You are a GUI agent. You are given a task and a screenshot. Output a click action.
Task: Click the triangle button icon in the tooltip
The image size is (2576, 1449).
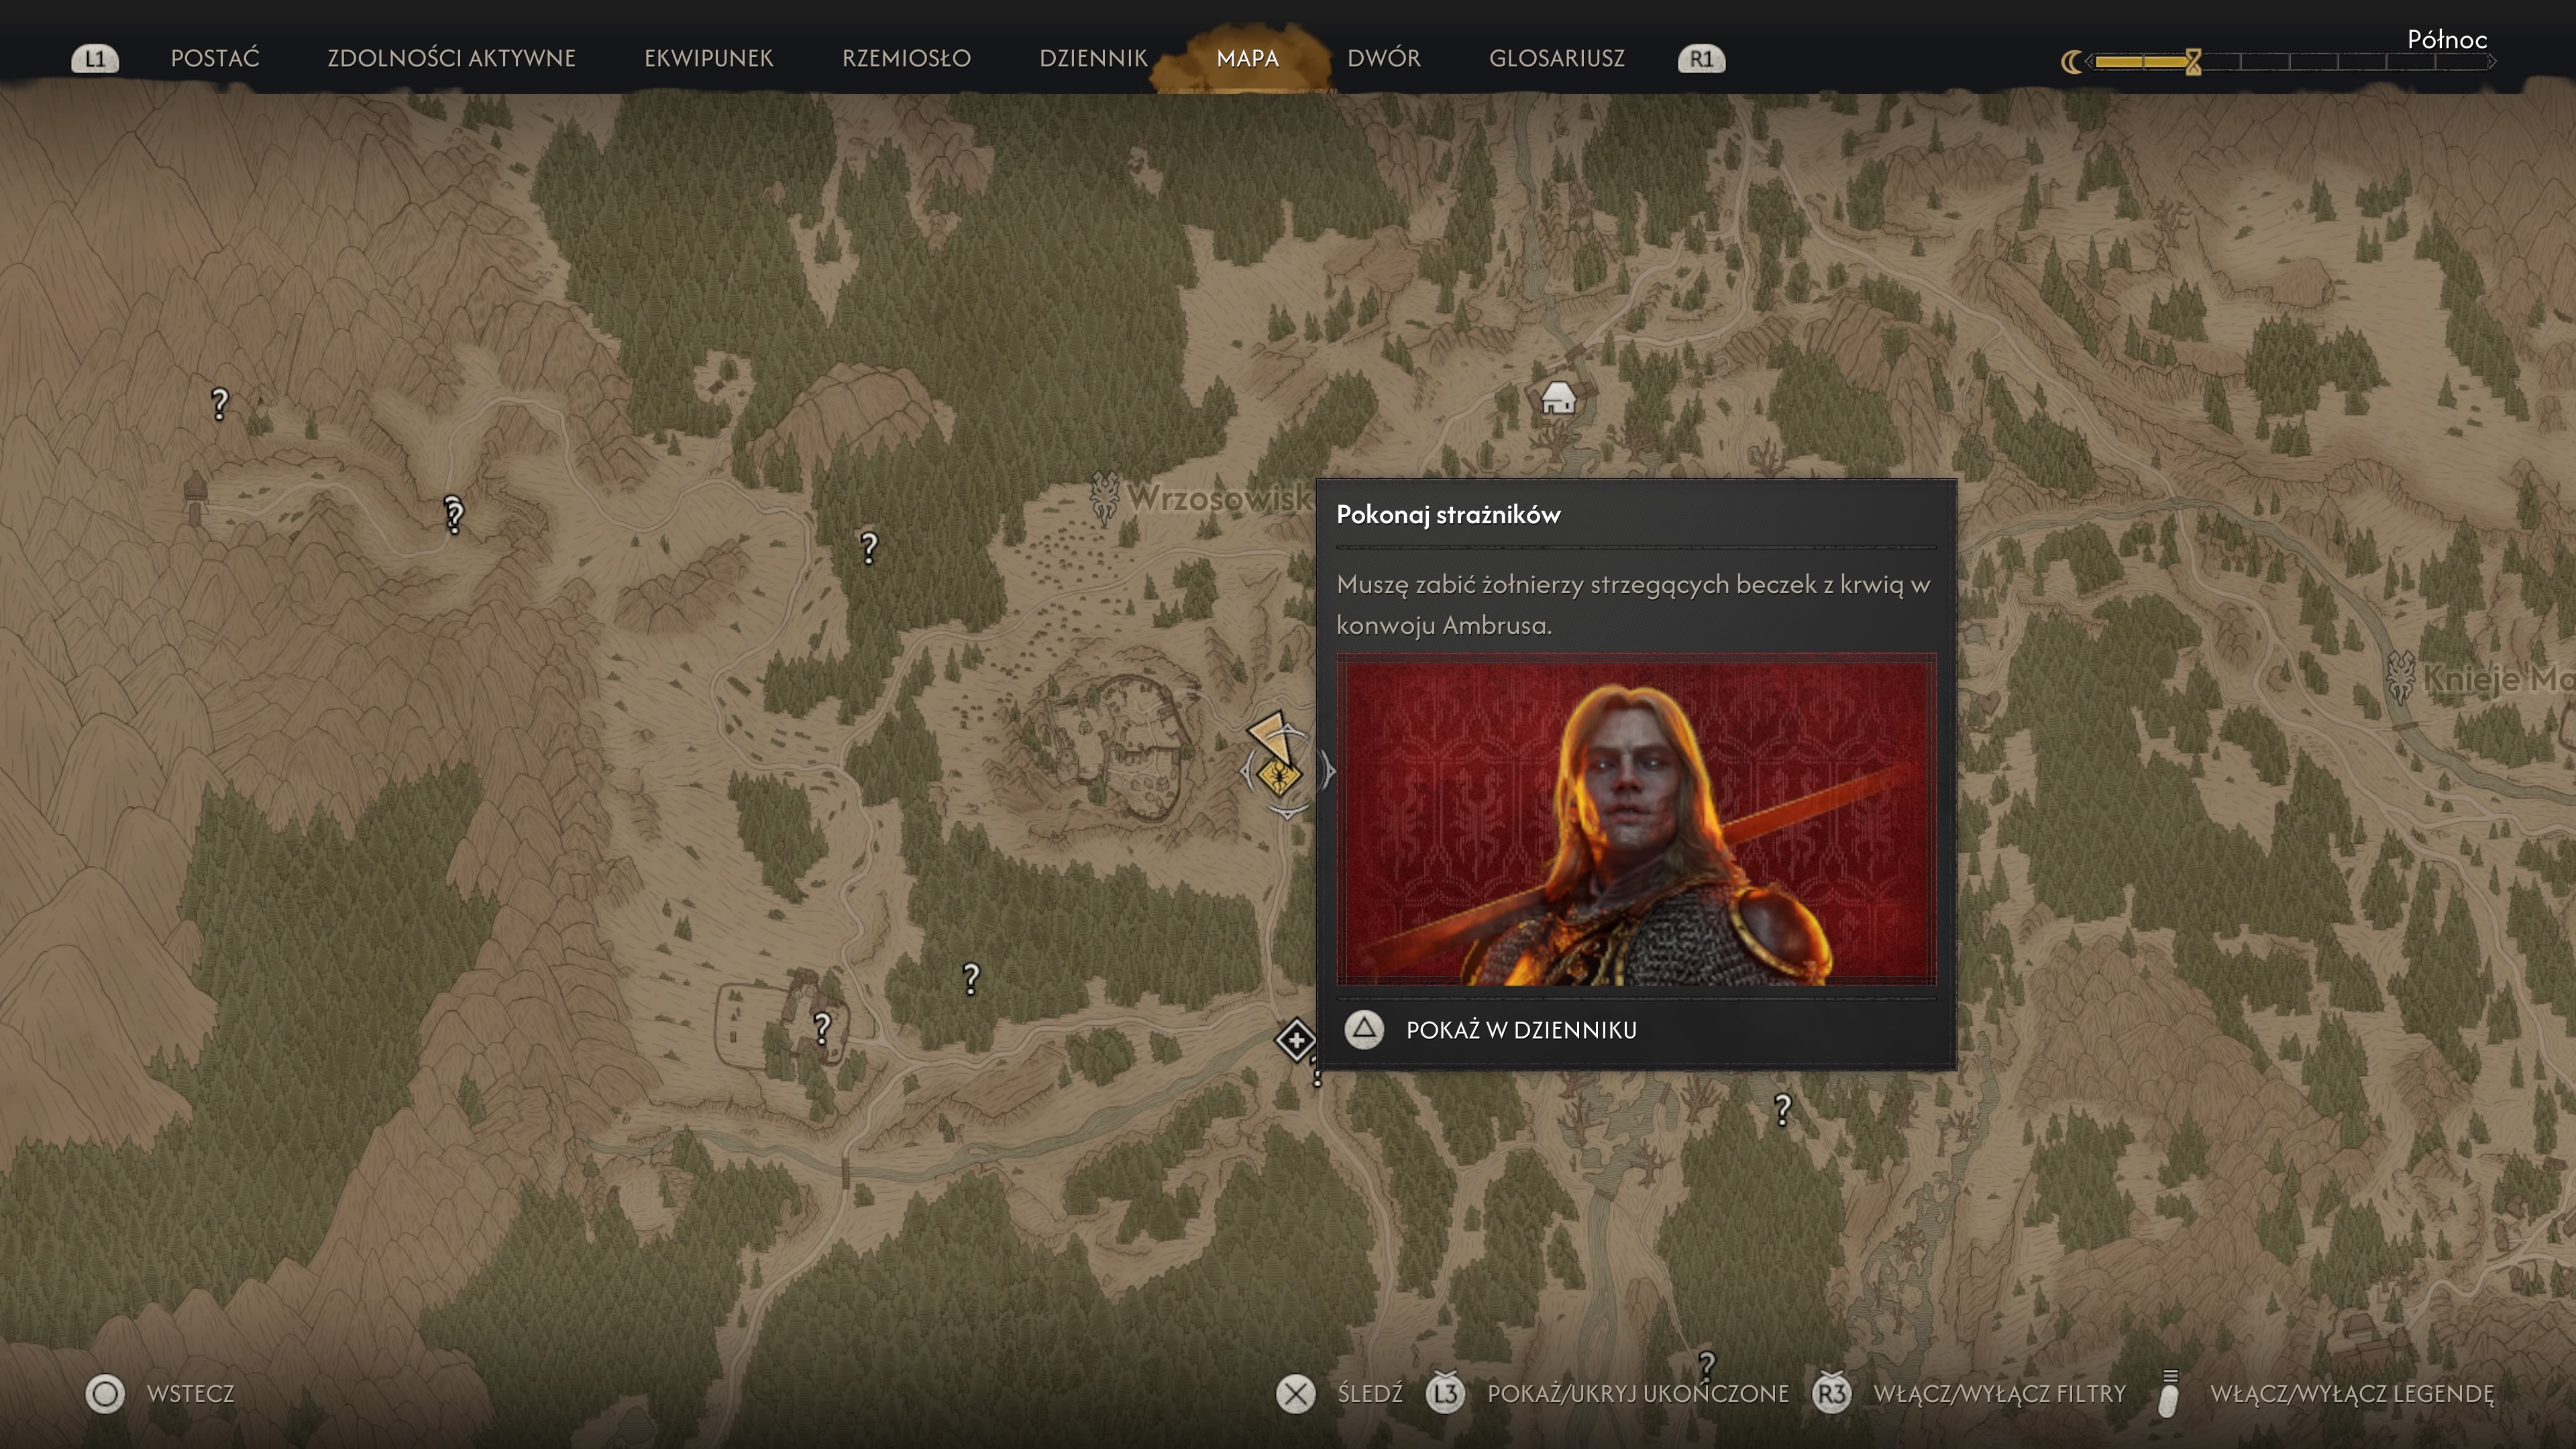[x=1364, y=1029]
